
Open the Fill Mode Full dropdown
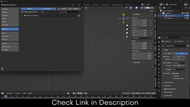179,70
